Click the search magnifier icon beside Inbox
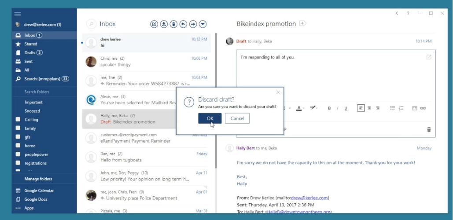The height and width of the screenshot is (220, 453). click(x=91, y=24)
